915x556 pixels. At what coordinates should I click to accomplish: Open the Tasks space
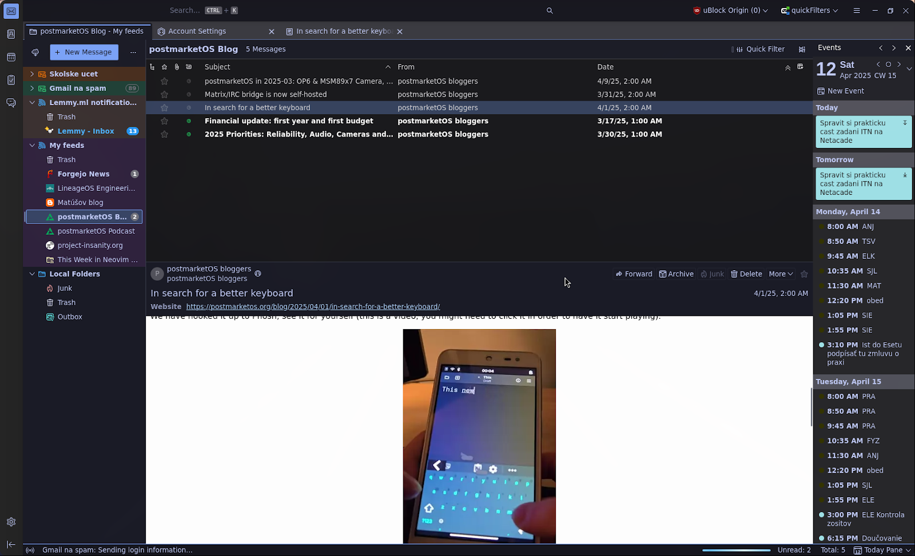[11, 80]
